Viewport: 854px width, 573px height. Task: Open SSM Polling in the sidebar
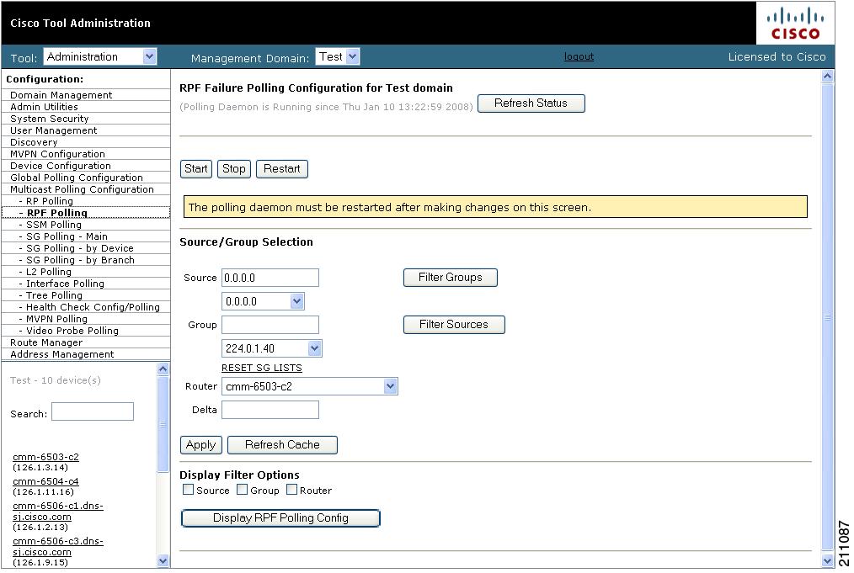pyautogui.click(x=54, y=225)
